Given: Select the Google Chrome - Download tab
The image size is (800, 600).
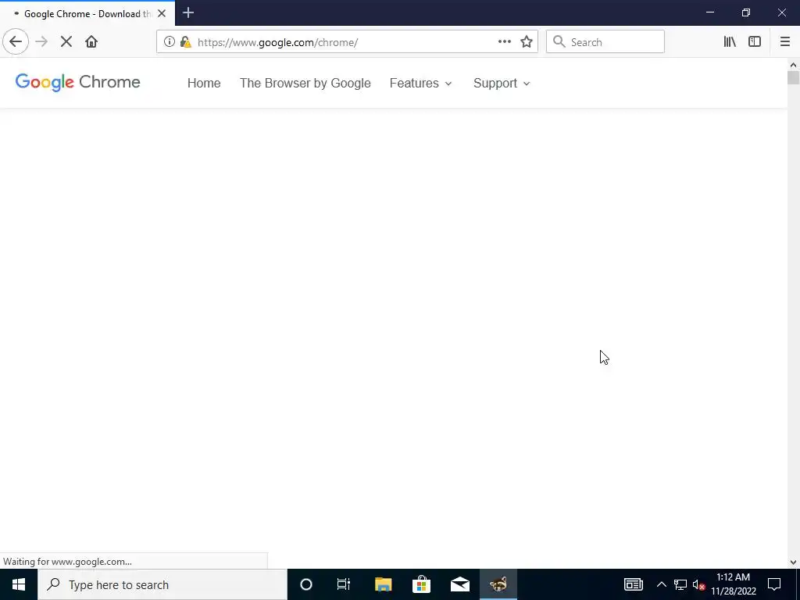Looking at the screenshot, I should (87, 13).
